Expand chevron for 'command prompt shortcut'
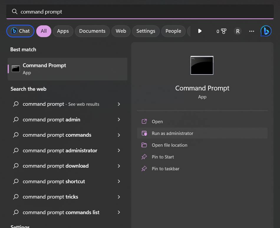This screenshot has height=228, width=280. tap(119, 181)
